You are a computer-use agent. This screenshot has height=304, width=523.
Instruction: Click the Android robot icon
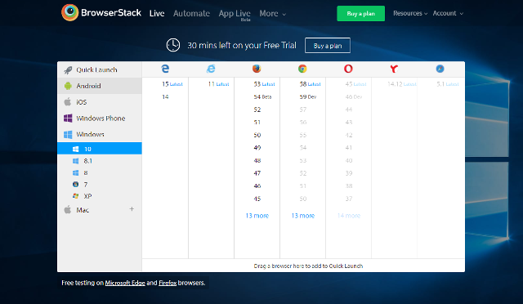pos(68,86)
